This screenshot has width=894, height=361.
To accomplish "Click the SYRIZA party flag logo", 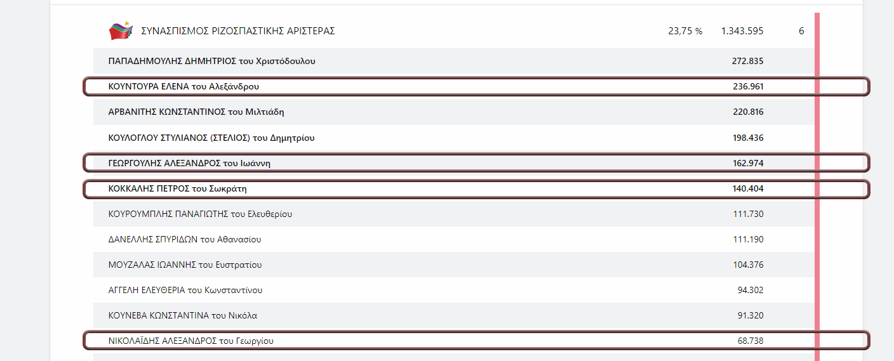I will (121, 30).
